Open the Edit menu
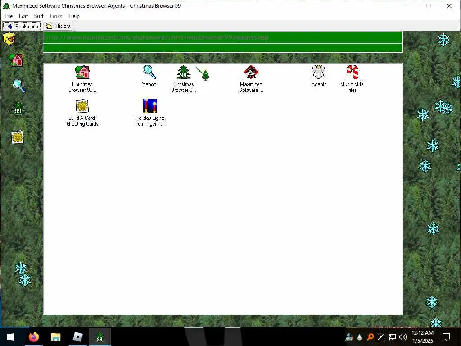The width and height of the screenshot is (461, 346). [23, 16]
